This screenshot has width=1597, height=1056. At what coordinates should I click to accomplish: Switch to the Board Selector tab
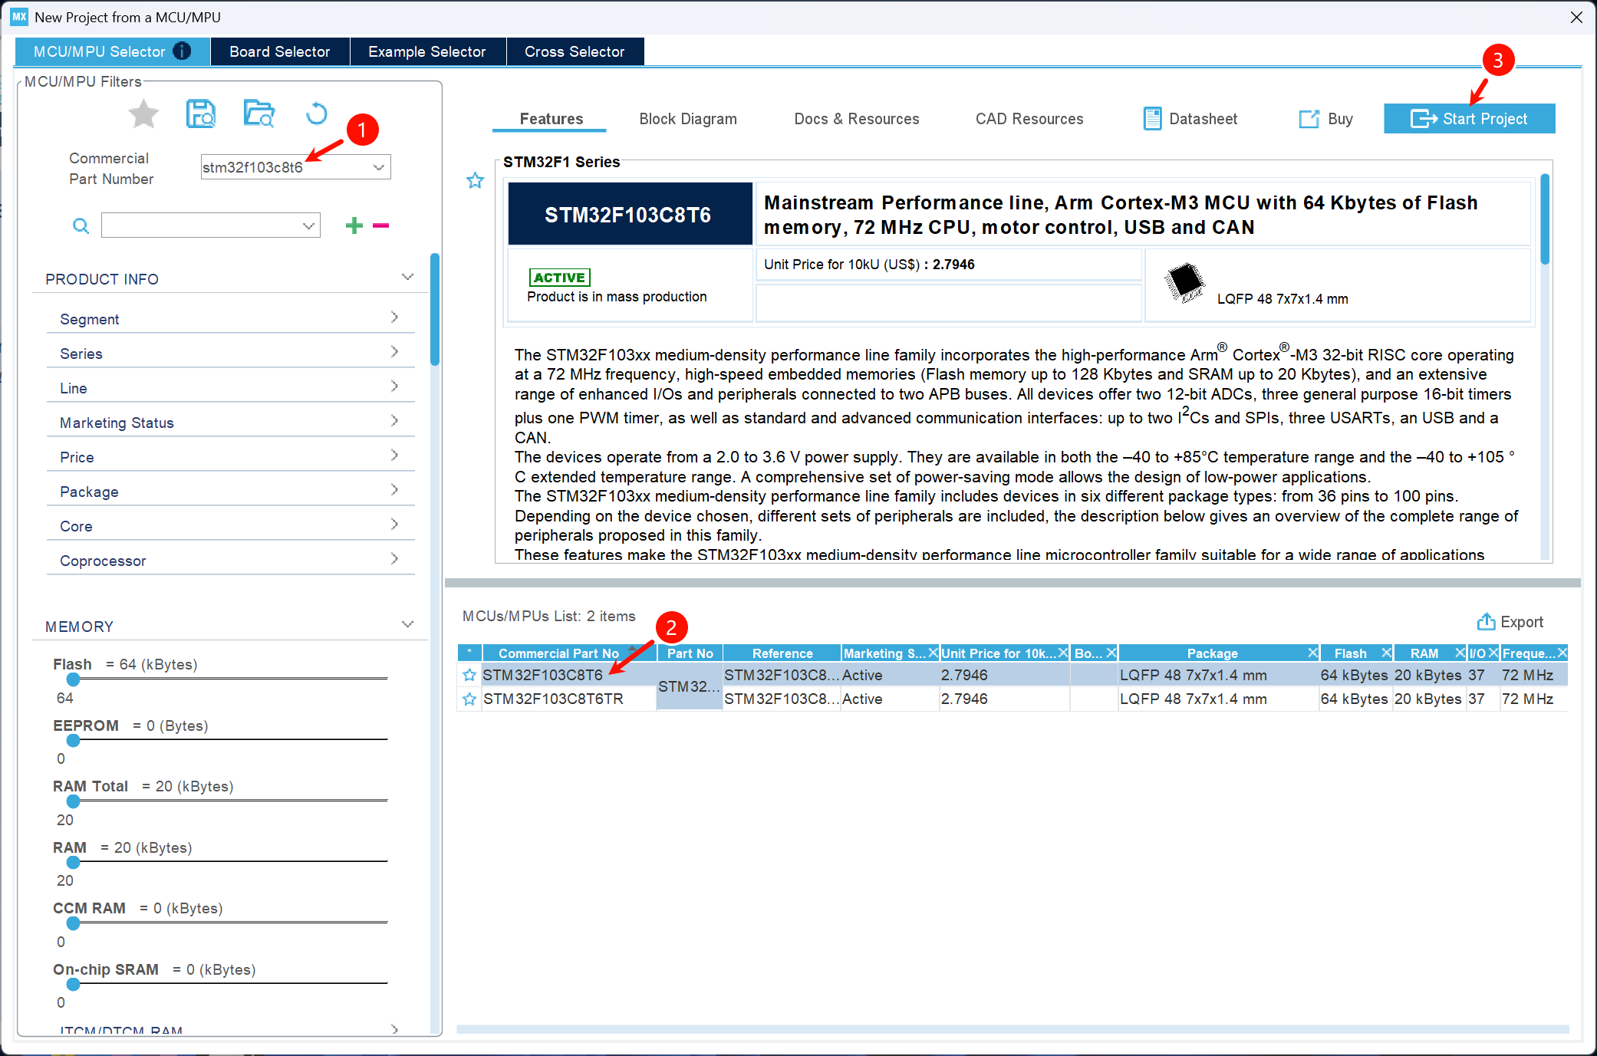280,51
